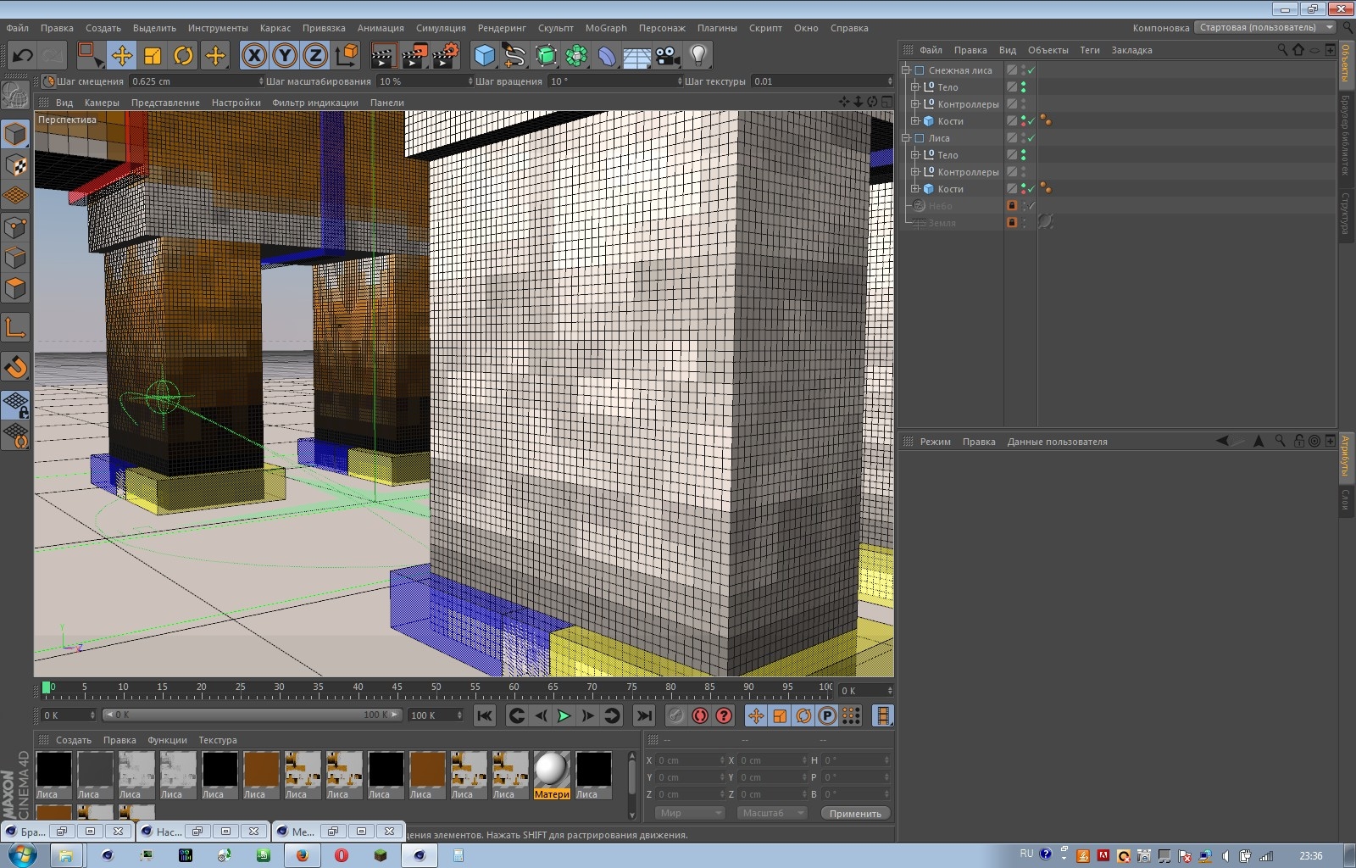Click the Undo arrow icon

pyautogui.click(x=21, y=55)
